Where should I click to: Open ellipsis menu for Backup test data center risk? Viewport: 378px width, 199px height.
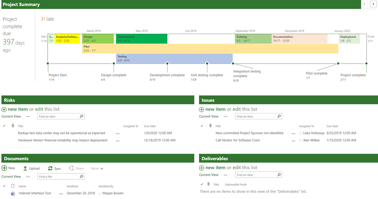point(117,134)
